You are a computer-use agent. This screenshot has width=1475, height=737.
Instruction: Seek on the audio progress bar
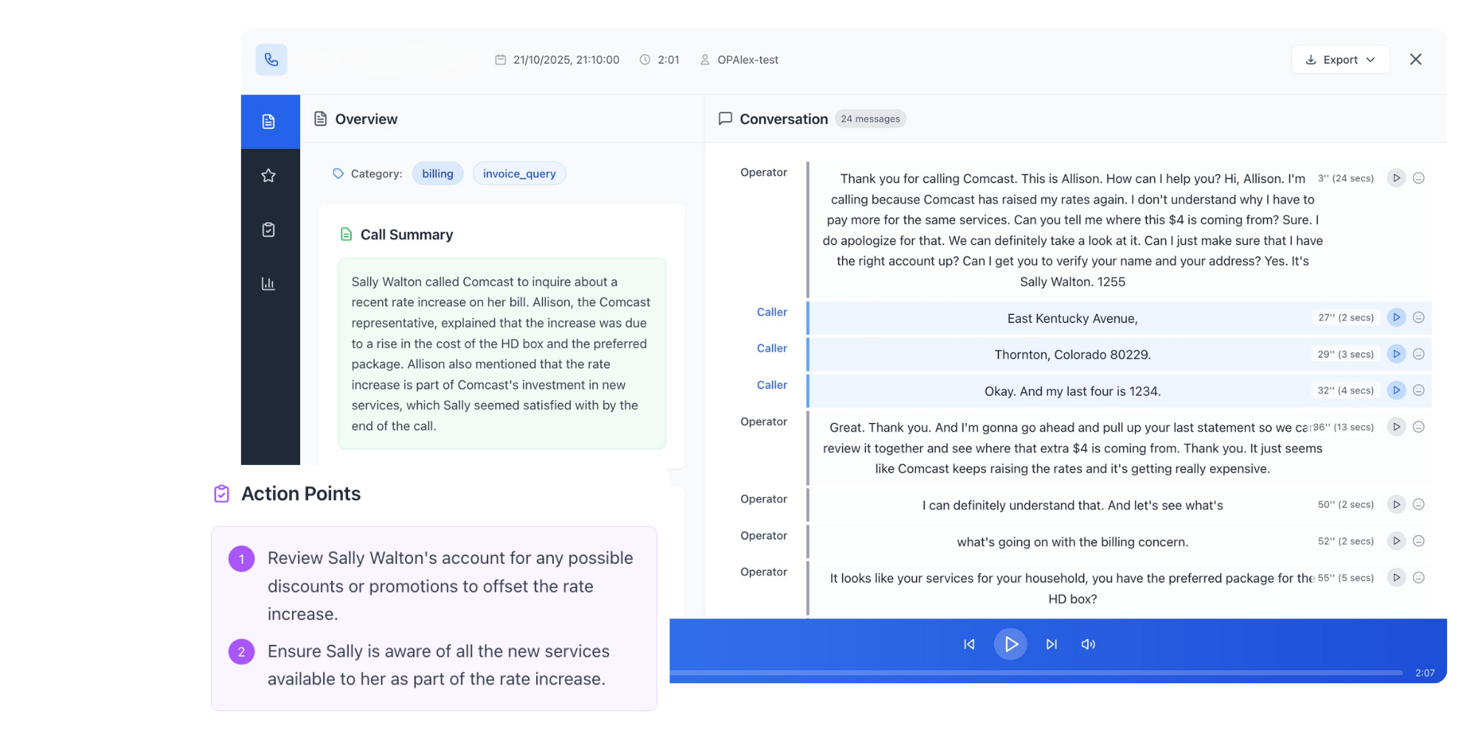coord(1032,673)
